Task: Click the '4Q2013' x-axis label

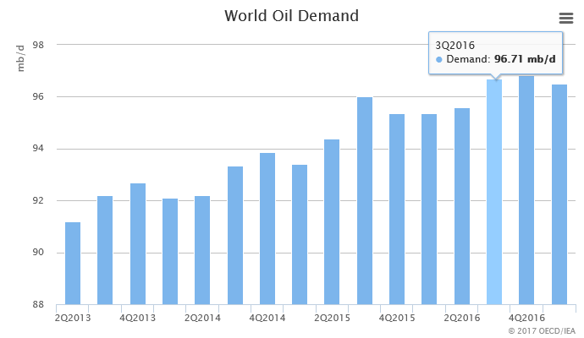Action: [138, 319]
